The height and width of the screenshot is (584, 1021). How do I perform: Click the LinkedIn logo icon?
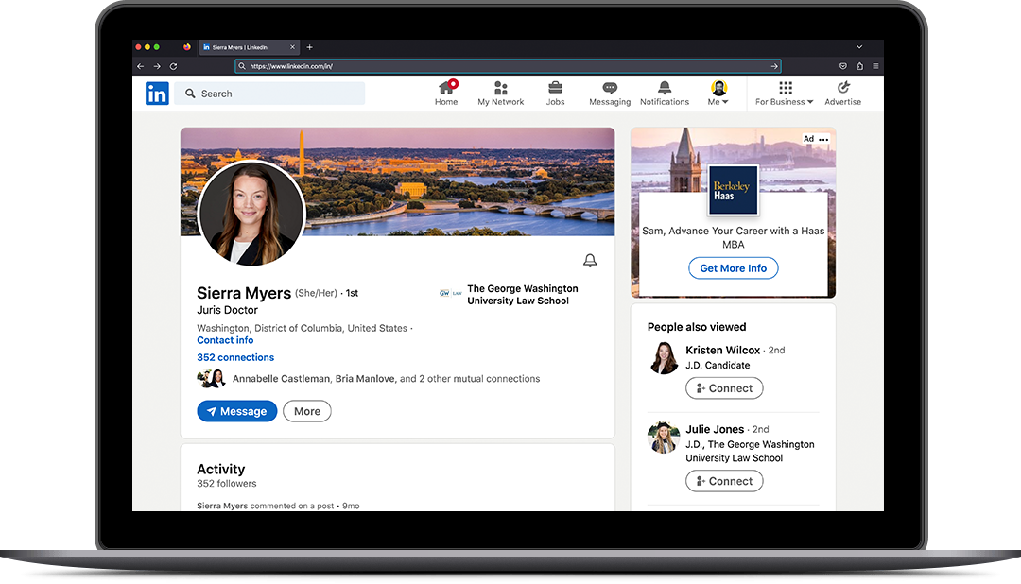[x=157, y=94]
